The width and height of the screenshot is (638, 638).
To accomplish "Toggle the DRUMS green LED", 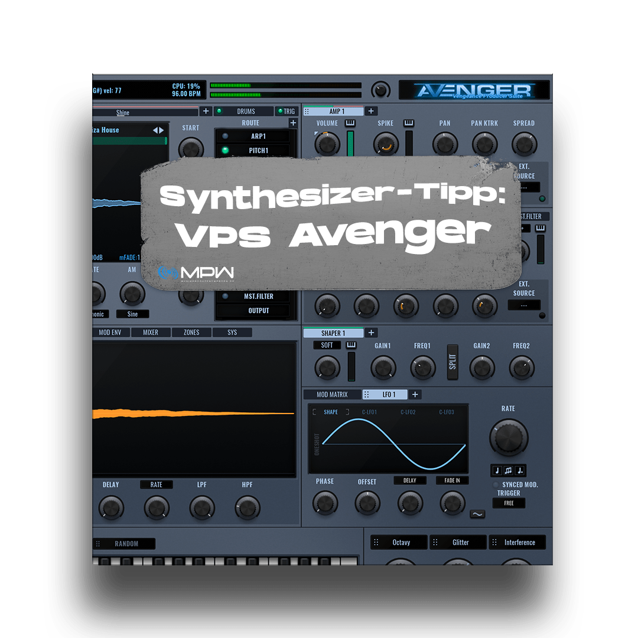I will point(219,110).
